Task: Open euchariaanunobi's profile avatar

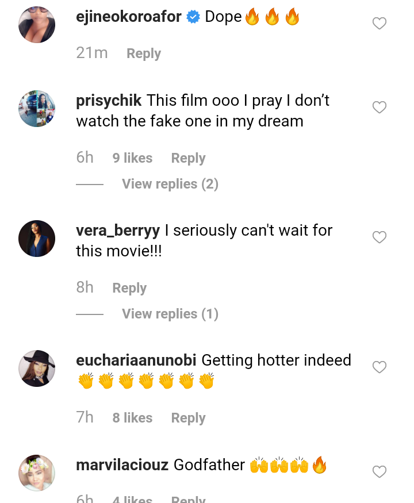Action: point(37,368)
